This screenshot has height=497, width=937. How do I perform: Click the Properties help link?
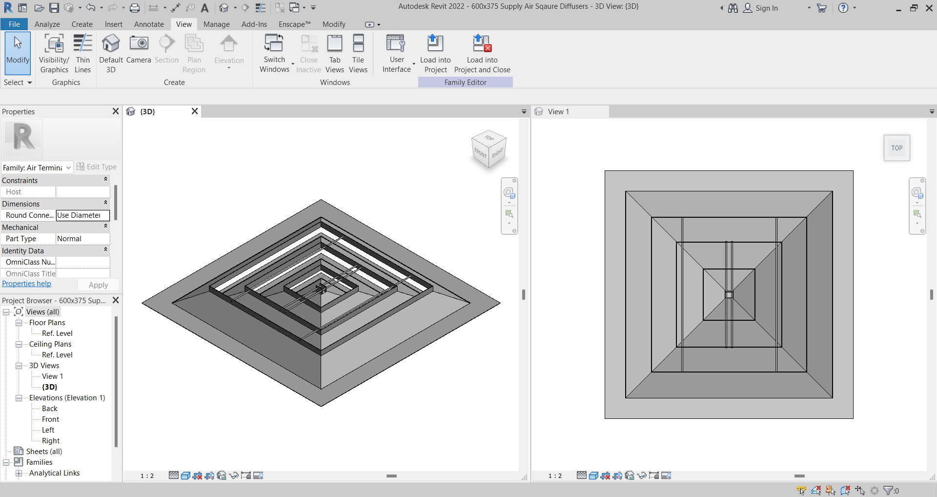pyautogui.click(x=26, y=284)
